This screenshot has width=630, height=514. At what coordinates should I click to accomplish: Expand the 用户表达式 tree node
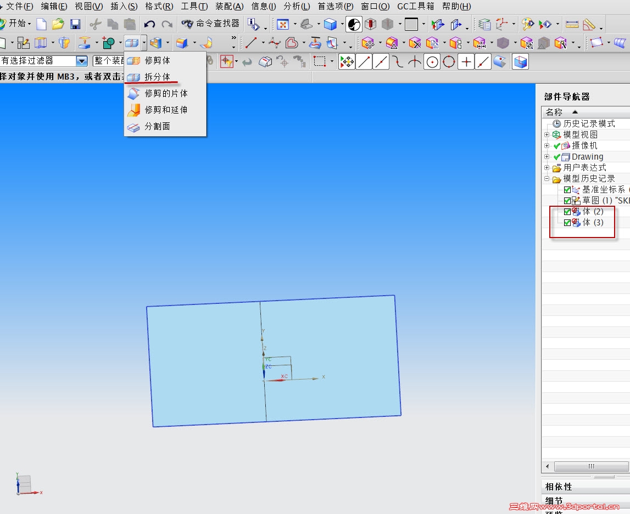[547, 167]
